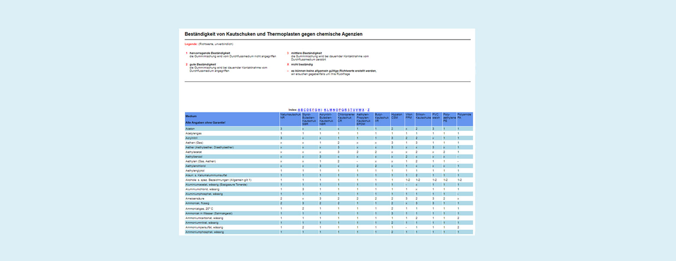
Task: Select the Viton FPM column header
Action: point(409,116)
